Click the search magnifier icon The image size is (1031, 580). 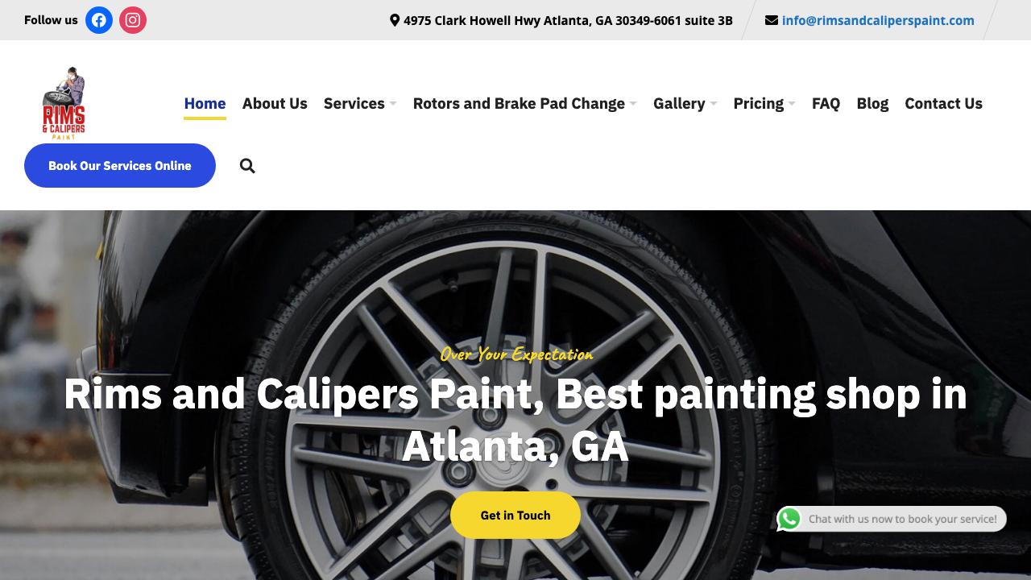tap(247, 166)
